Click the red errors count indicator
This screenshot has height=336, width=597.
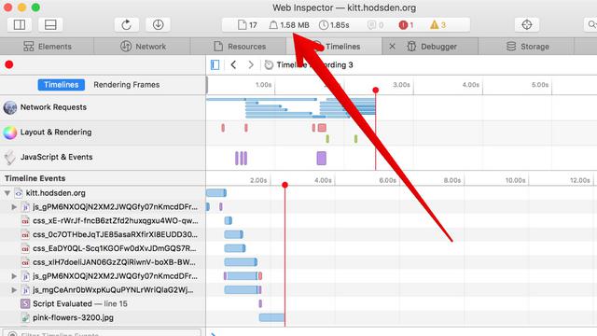(x=406, y=25)
